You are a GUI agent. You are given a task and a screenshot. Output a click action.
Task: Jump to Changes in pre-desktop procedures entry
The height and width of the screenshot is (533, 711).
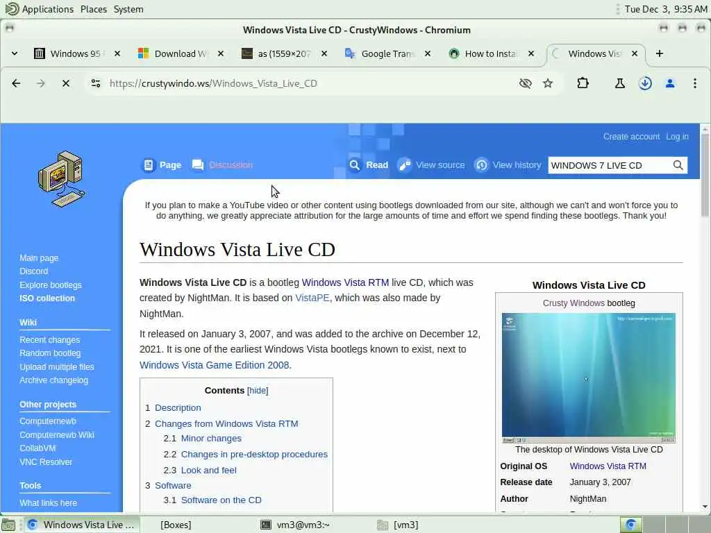254,454
